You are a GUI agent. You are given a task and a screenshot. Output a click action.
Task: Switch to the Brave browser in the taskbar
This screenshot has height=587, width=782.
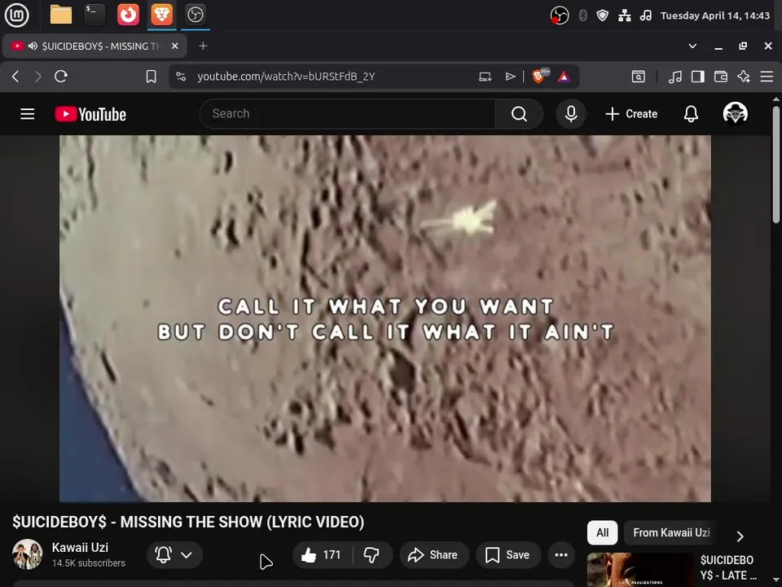[161, 15]
